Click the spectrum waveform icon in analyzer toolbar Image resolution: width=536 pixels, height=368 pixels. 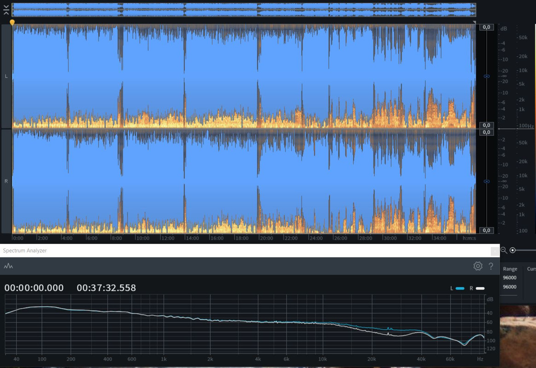tap(8, 266)
